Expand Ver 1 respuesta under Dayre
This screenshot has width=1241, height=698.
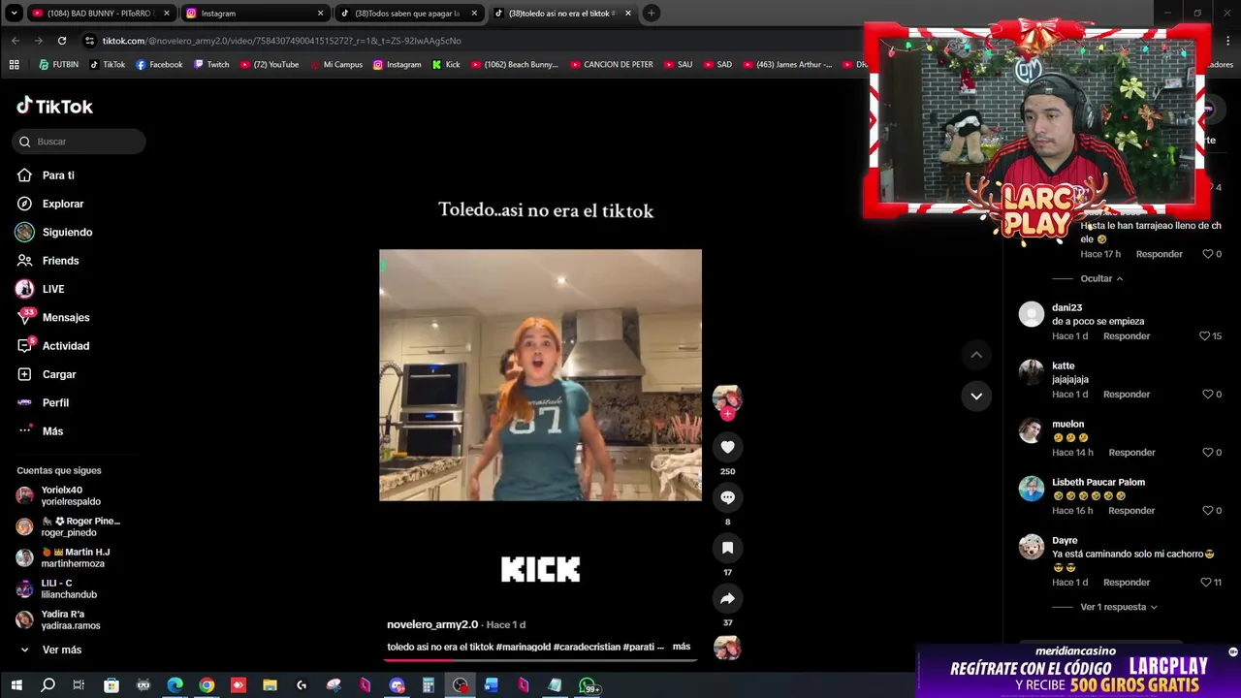[x=1119, y=607]
